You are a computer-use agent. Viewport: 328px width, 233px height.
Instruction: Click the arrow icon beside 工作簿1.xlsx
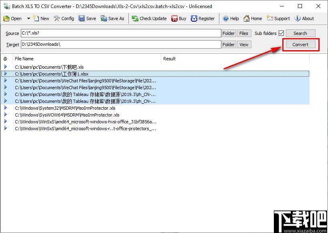(x=6, y=74)
